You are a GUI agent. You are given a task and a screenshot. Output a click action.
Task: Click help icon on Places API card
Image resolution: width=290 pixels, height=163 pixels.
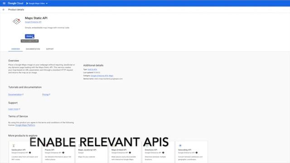[63, 153]
